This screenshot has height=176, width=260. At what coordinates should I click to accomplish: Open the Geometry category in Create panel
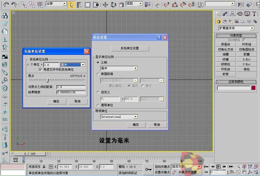tap(219, 22)
